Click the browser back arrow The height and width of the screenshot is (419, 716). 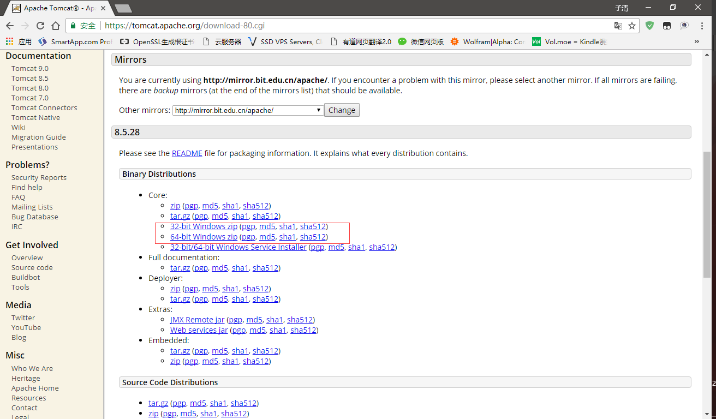(10, 26)
